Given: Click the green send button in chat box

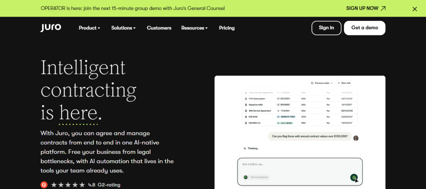Looking at the screenshot, I should tap(354, 178).
